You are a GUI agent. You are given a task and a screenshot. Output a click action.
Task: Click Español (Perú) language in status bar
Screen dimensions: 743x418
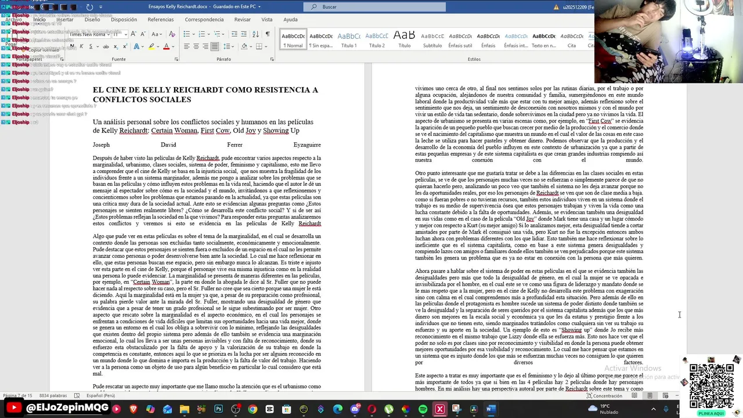pyautogui.click(x=100, y=395)
